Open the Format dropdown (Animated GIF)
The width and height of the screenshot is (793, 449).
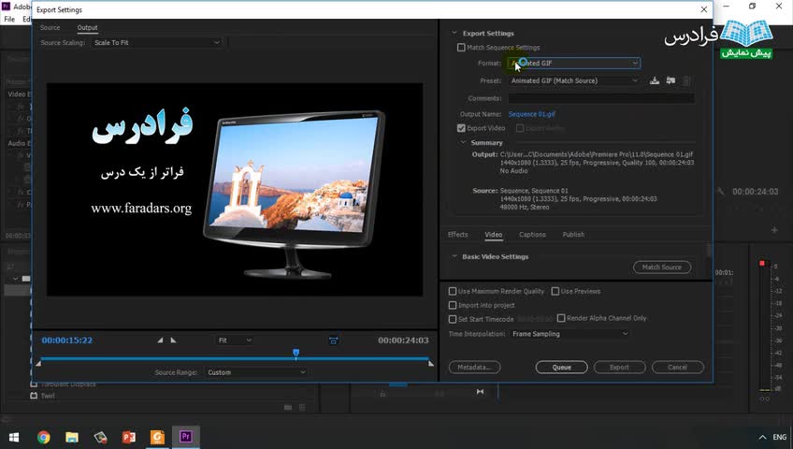(574, 64)
